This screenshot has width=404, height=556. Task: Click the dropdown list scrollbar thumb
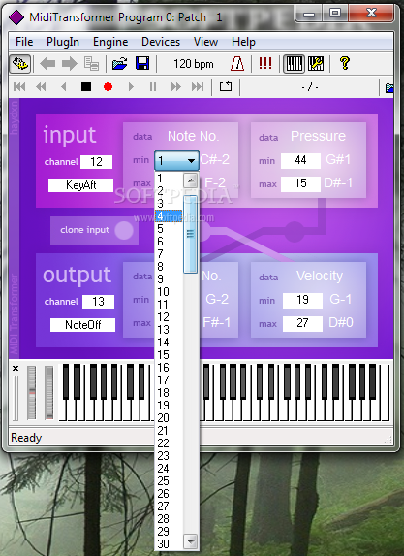coord(190,234)
